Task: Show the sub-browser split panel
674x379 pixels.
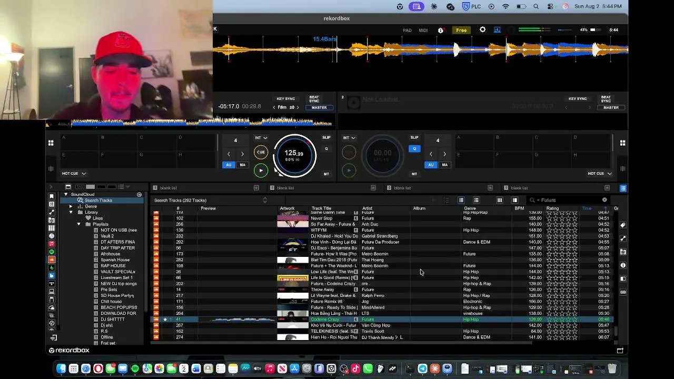Action: (515, 200)
